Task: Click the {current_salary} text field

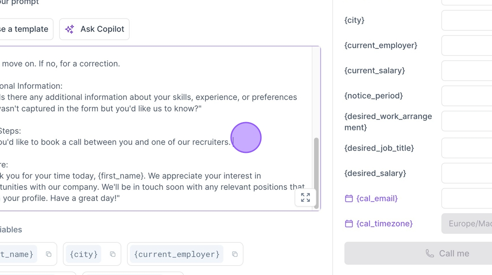Action: 467,70
